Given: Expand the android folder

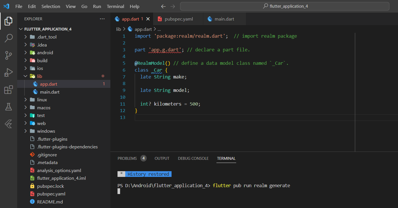Looking at the screenshot, I should click(45, 52).
